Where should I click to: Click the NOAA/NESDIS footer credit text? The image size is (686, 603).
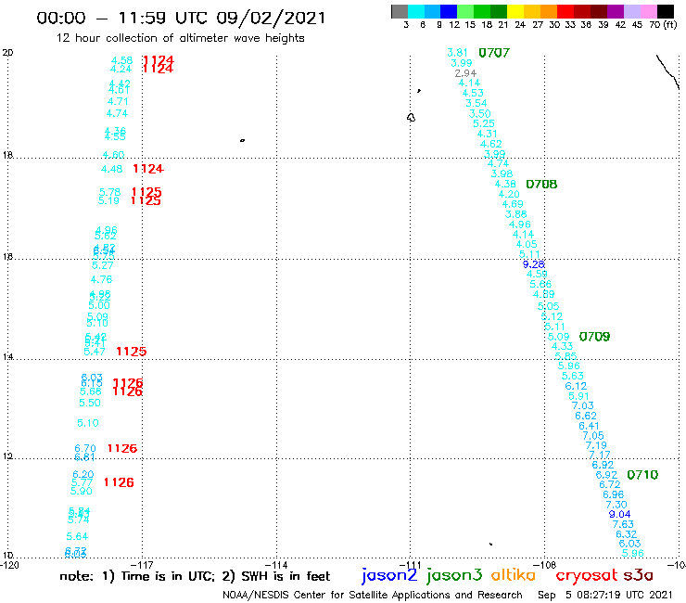[x=373, y=596]
